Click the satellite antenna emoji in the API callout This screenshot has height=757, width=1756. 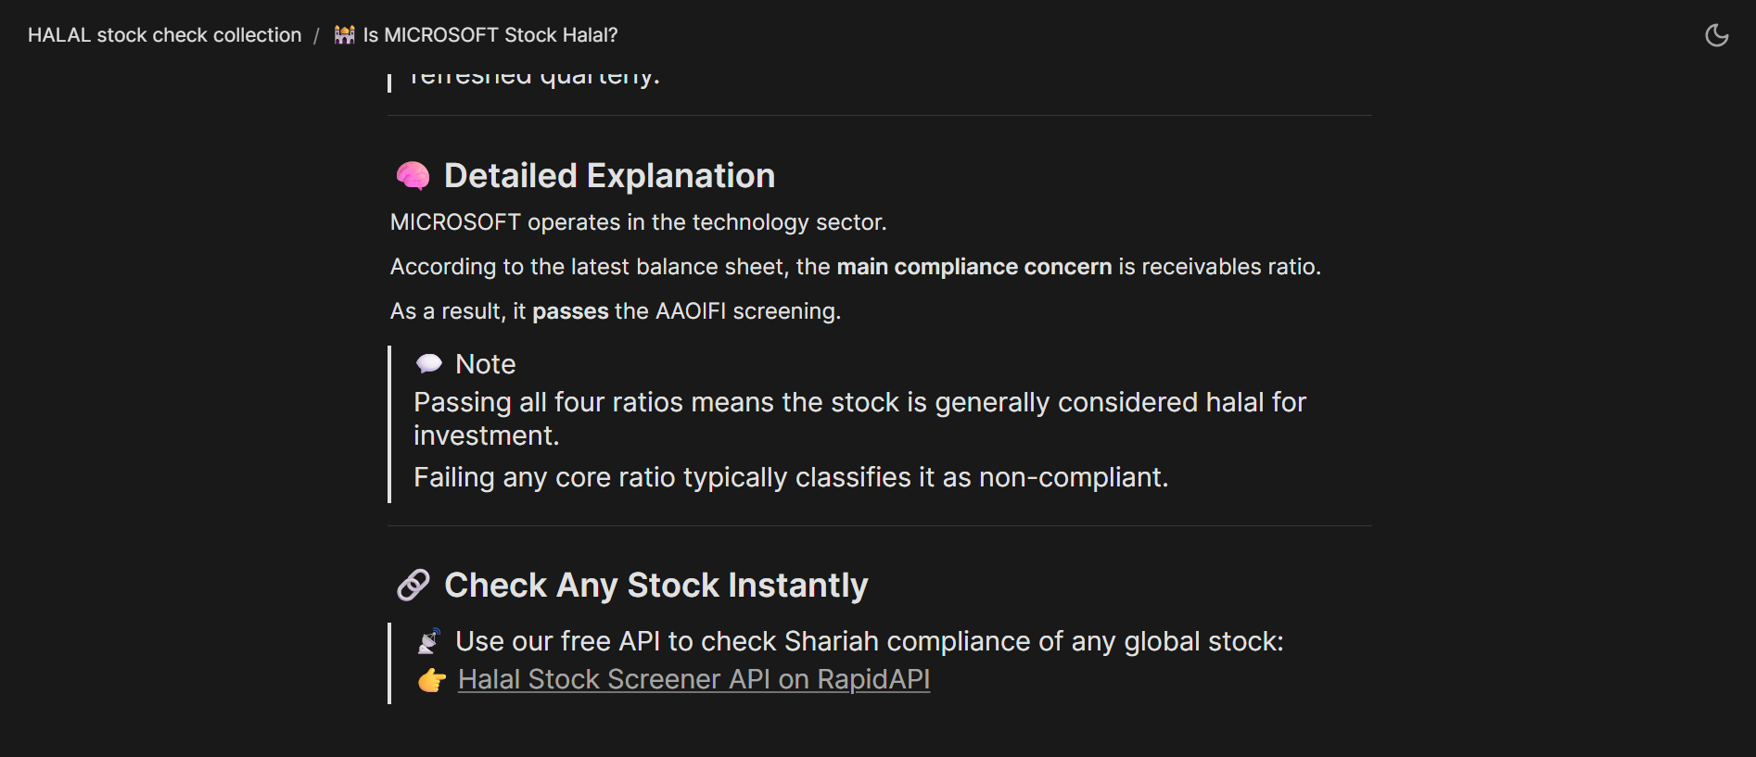pyautogui.click(x=429, y=639)
